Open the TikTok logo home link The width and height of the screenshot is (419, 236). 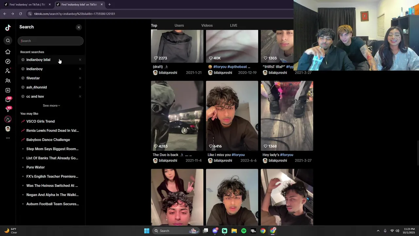[8, 28]
